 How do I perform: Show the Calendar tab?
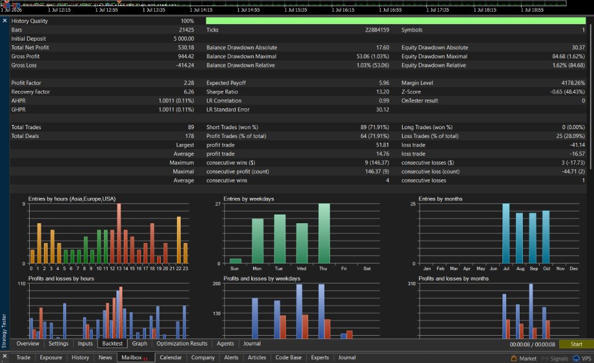[171, 357]
